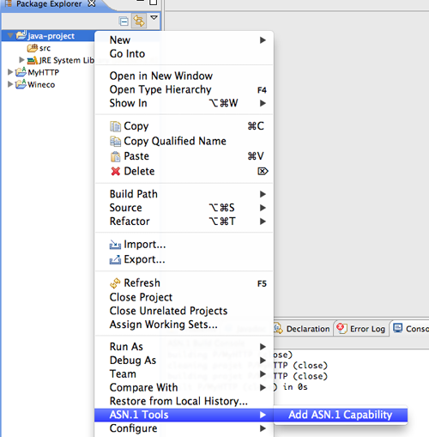This screenshot has width=429, height=437.
Task: Open the ASN.1 Tools submenu
Action: [x=184, y=415]
